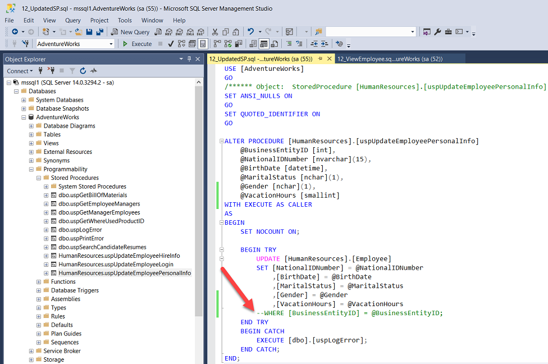Click the Filter icon in Object Explorer
This screenshot has width=548, height=364.
coord(72,71)
